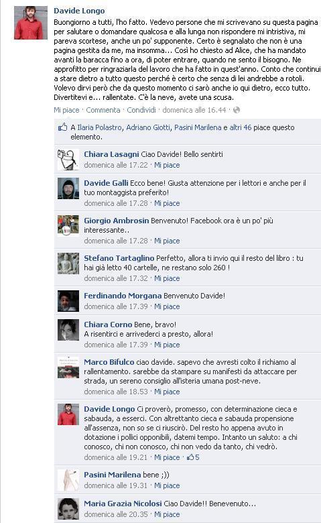Image resolution: width=321 pixels, height=523 pixels.
Task: Open Maria Grazia Nicolosi's avatar thumbnail
Action: click(x=68, y=509)
